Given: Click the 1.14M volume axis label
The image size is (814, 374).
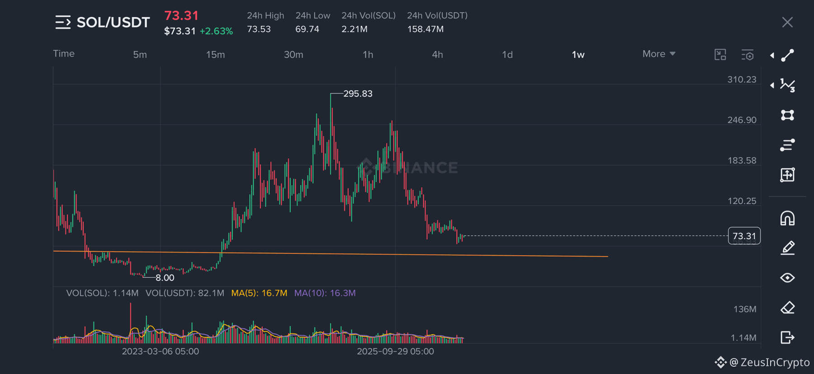Looking at the screenshot, I should click(x=743, y=337).
